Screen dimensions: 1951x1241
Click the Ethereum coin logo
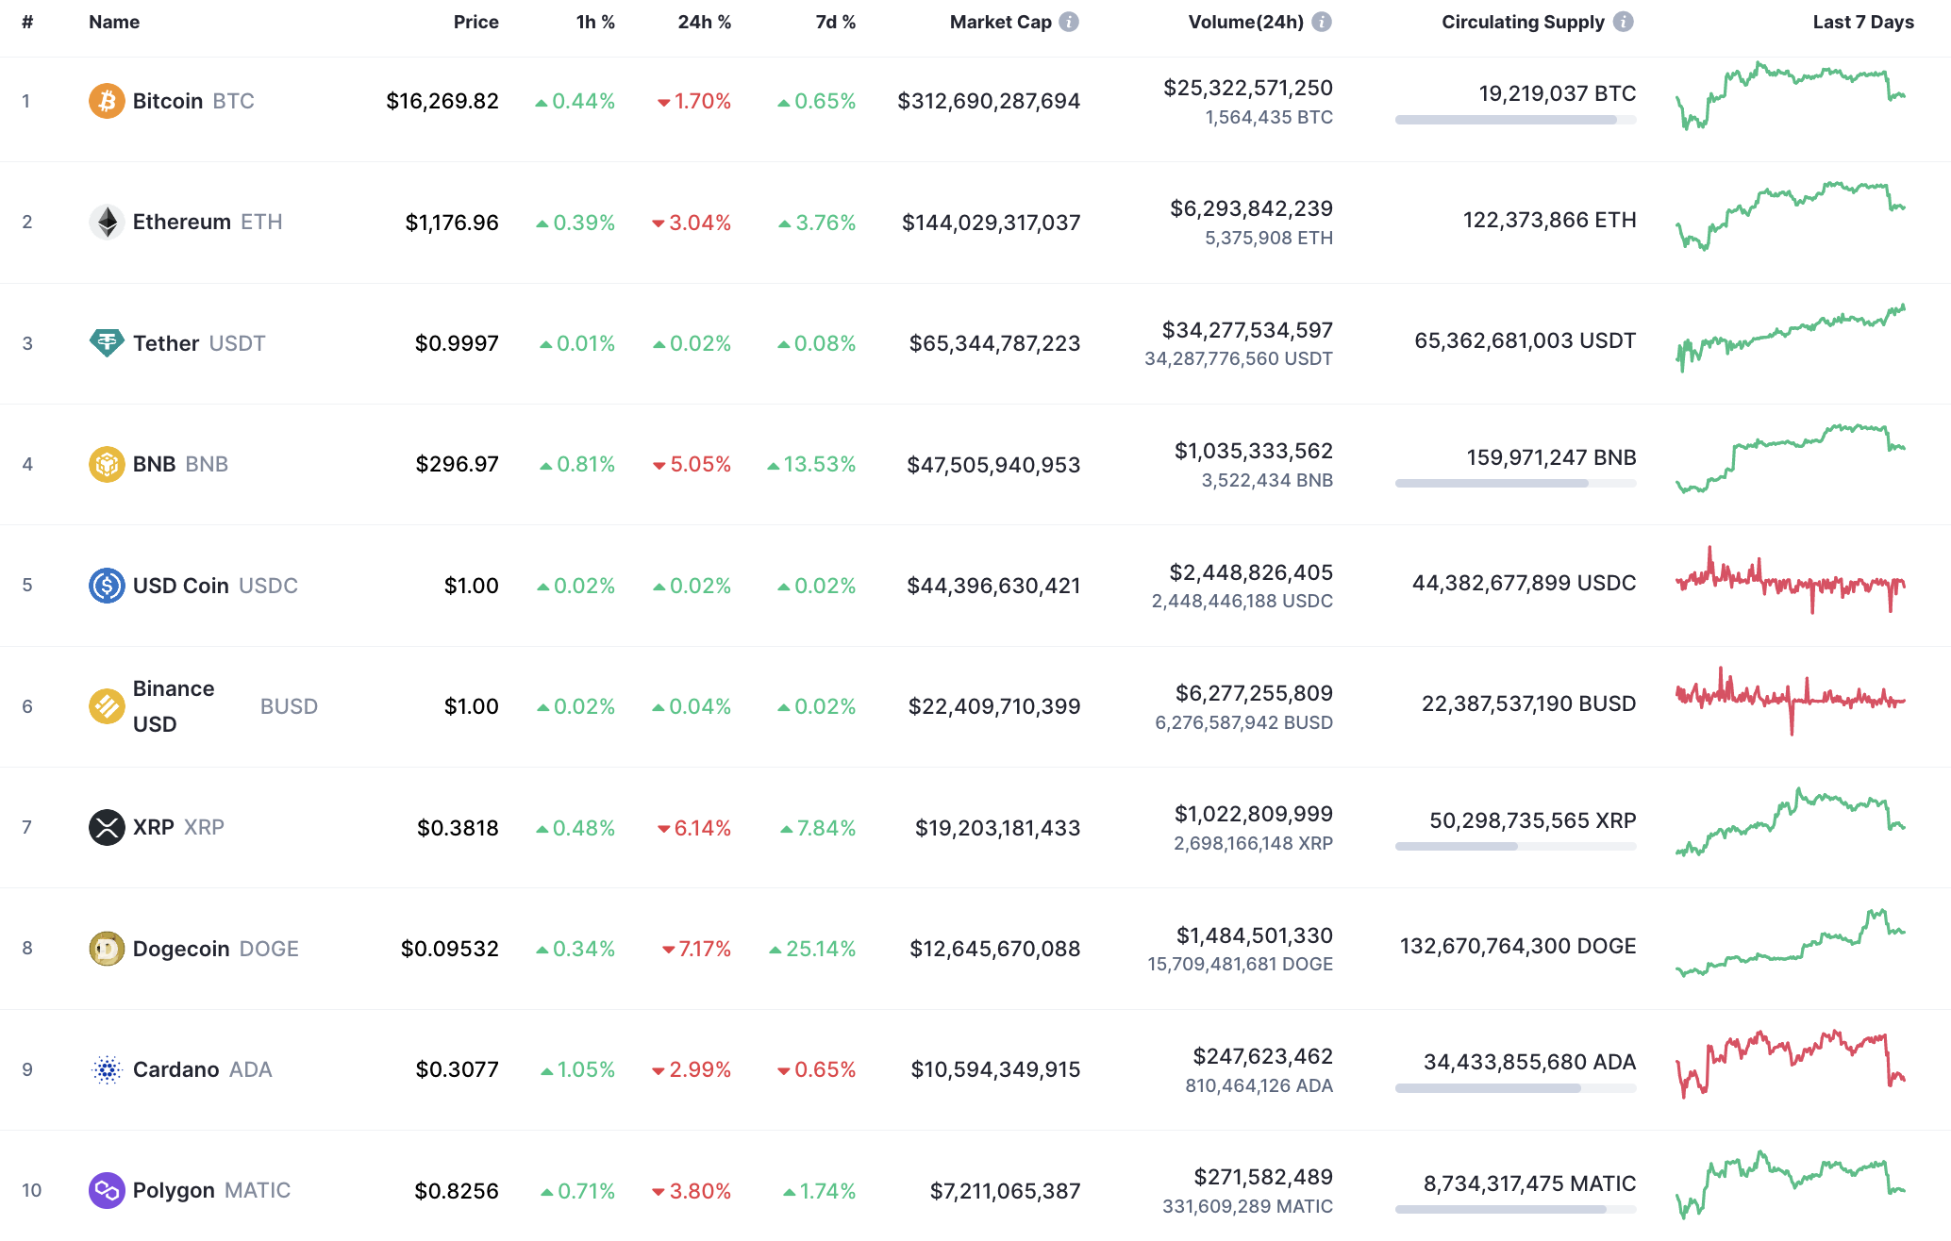click(107, 222)
